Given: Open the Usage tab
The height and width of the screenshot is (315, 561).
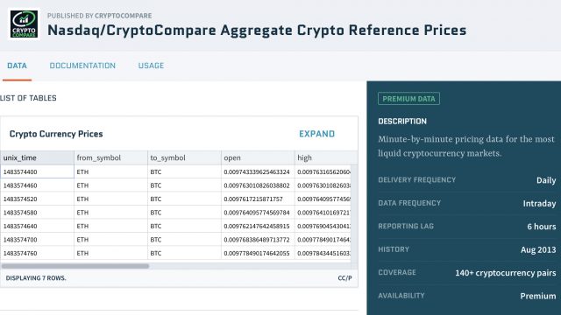Looking at the screenshot, I should click(x=151, y=66).
